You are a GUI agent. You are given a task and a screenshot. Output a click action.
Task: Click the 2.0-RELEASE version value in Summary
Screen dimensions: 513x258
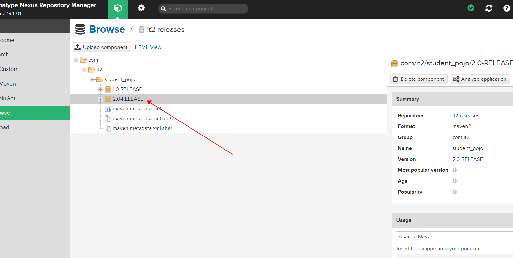[x=468, y=159]
